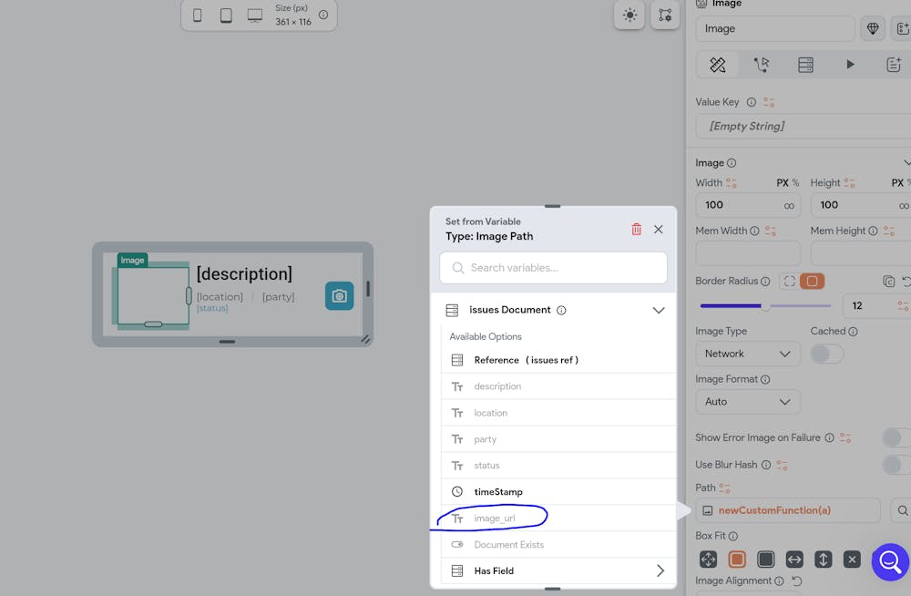Click the newCustomFunction(a) path field
911x596 pixels.
coord(788,510)
